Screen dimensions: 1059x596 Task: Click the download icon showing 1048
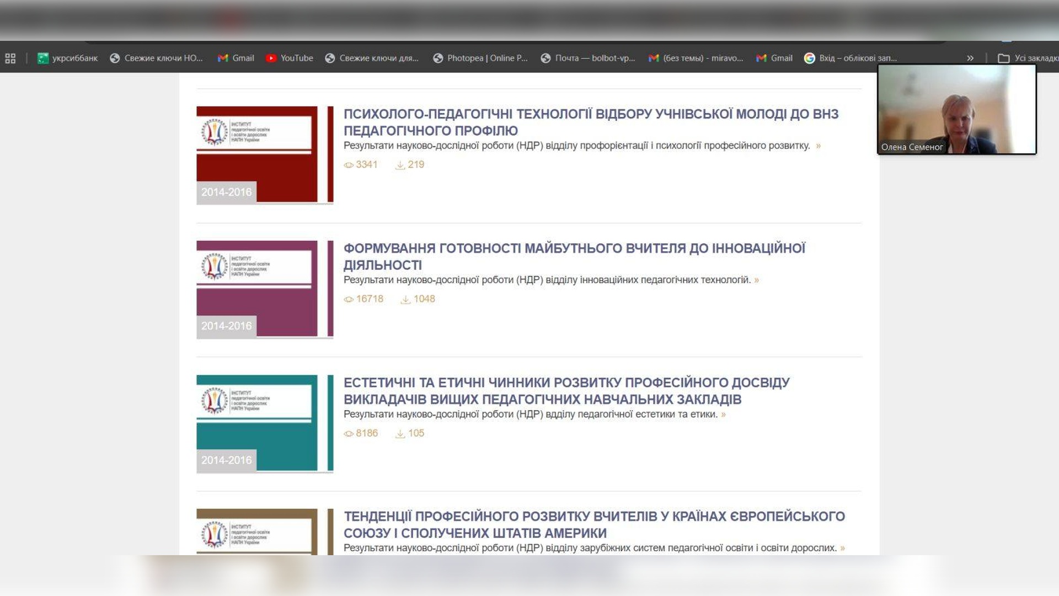click(x=405, y=300)
